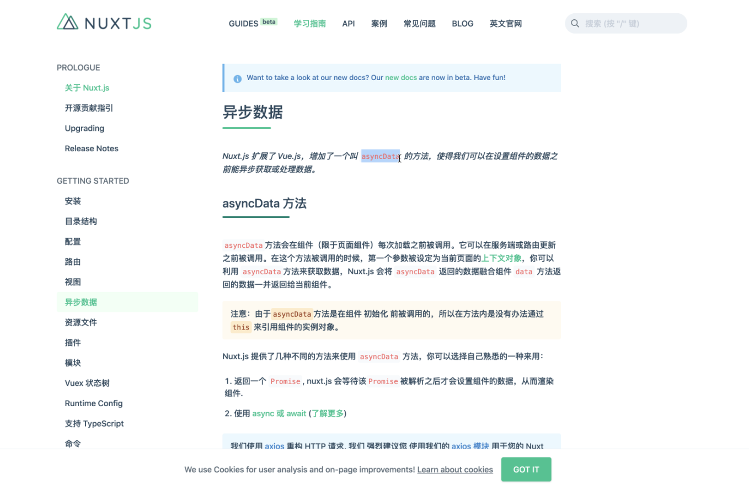Click the PROLOGUE section heading
The width and height of the screenshot is (749, 489).
click(x=78, y=68)
